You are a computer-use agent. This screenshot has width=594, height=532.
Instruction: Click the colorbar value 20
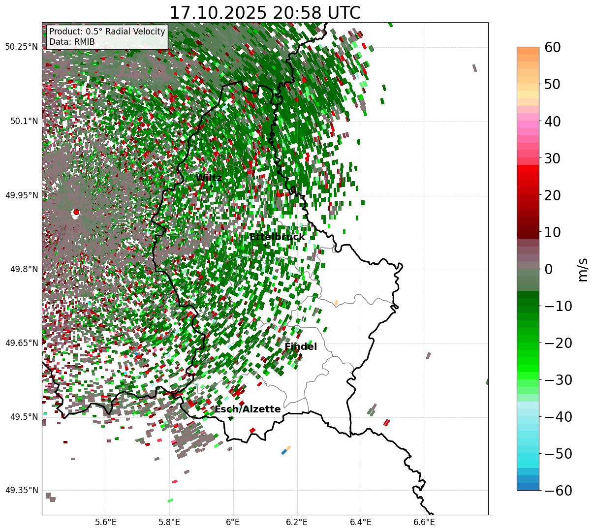coord(552,195)
